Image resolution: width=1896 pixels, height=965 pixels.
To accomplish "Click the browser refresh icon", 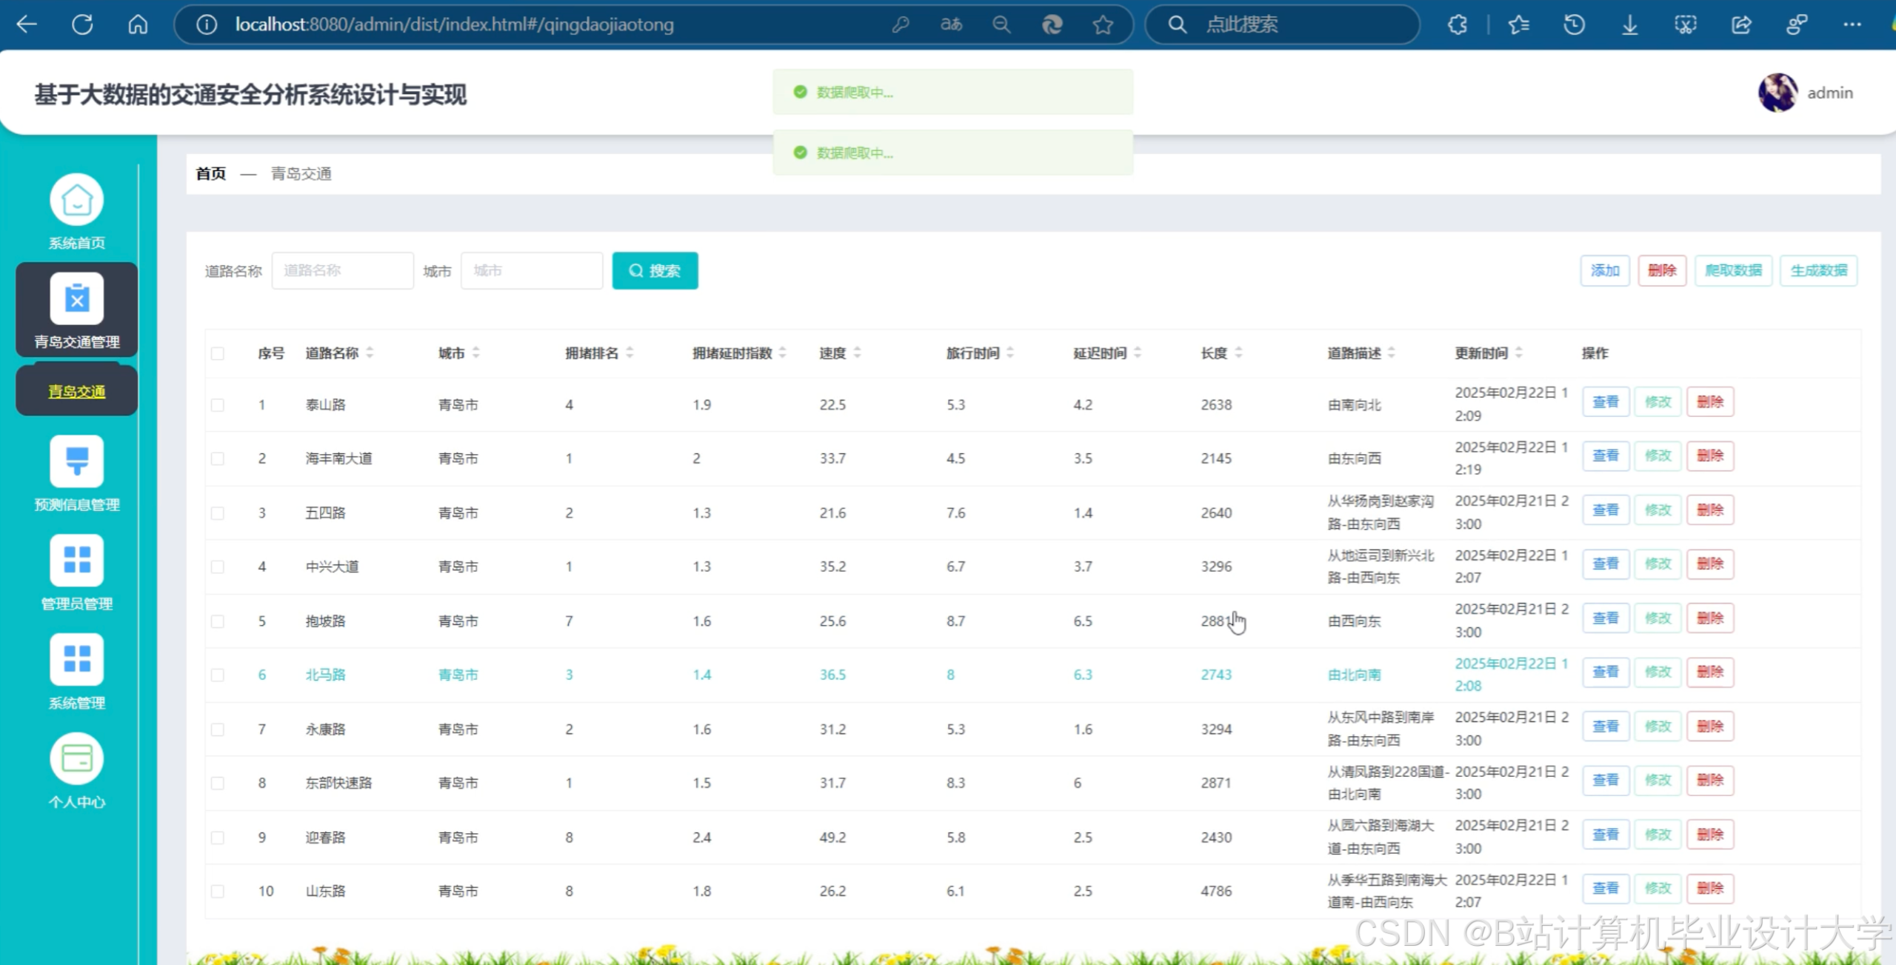I will tap(83, 24).
